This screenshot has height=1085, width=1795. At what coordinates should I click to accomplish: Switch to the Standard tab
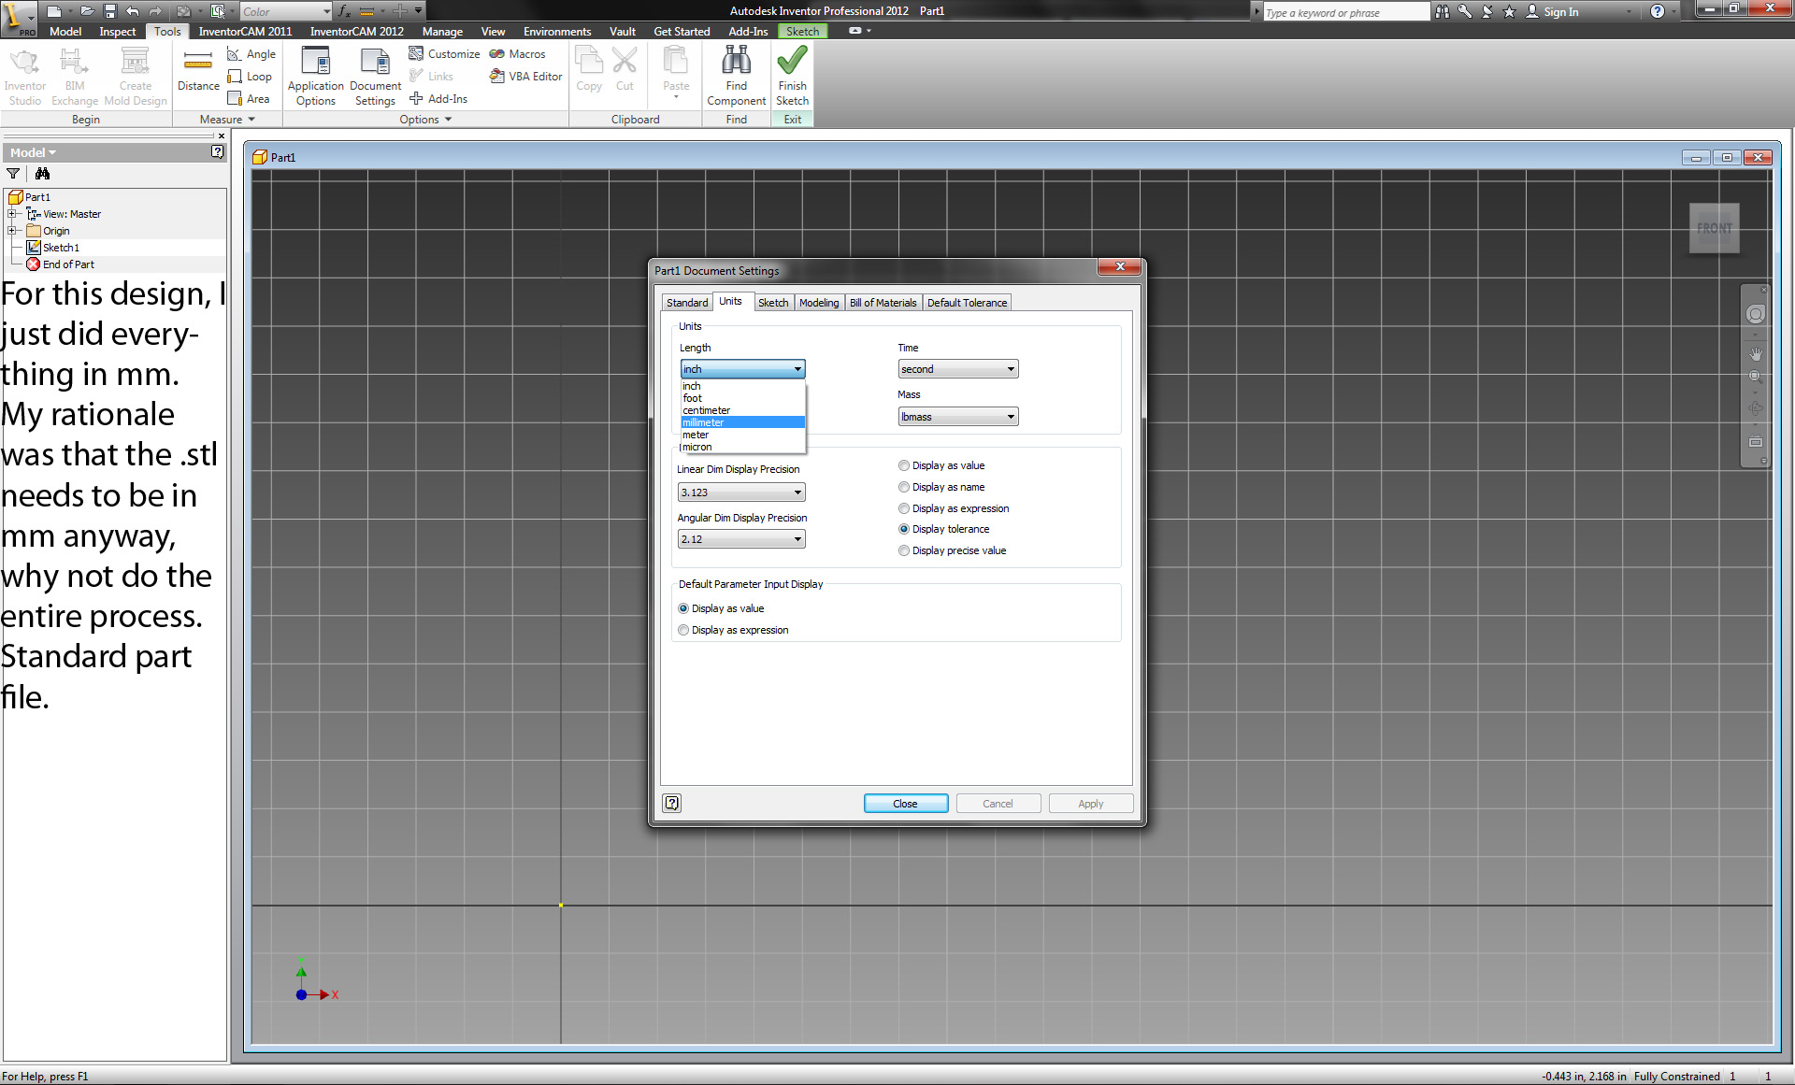[x=687, y=303]
